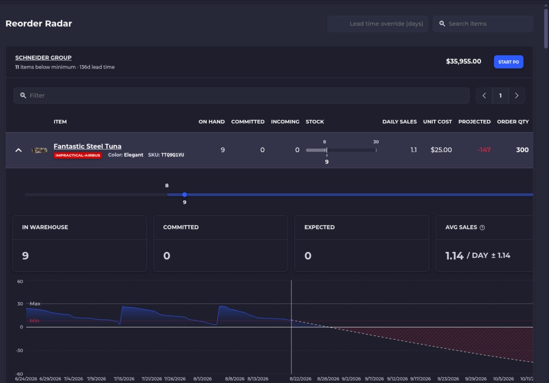Go to the previous page arrow
The height and width of the screenshot is (383, 549).
click(484, 95)
